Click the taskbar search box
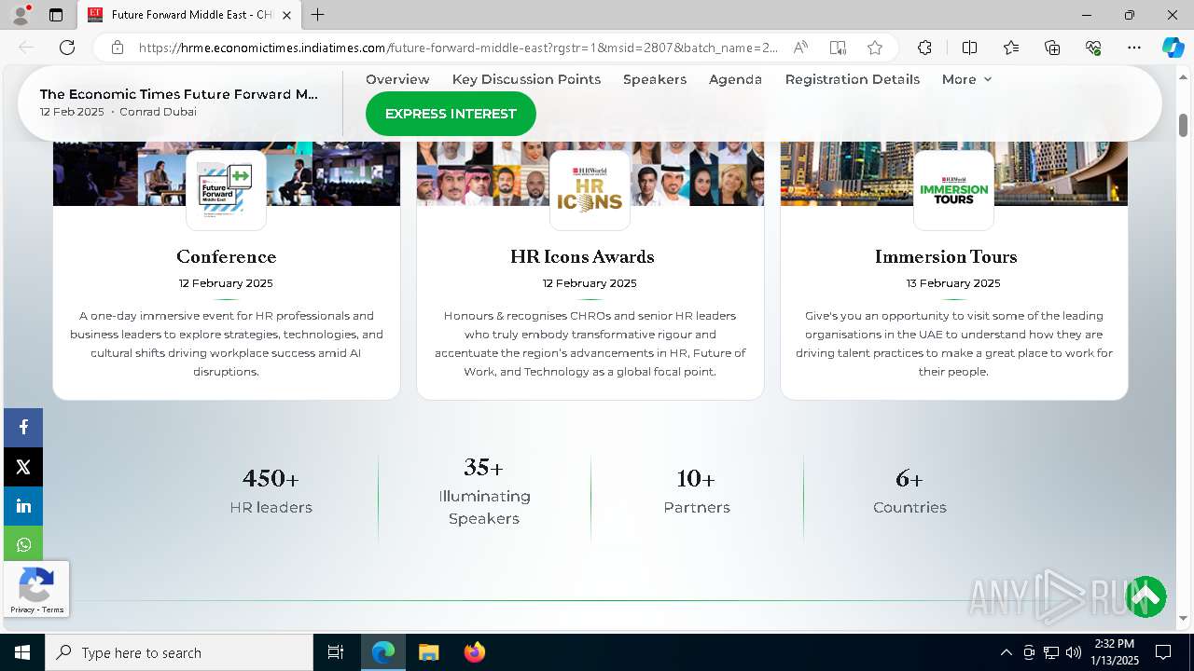The height and width of the screenshot is (671, 1194). coord(179,652)
